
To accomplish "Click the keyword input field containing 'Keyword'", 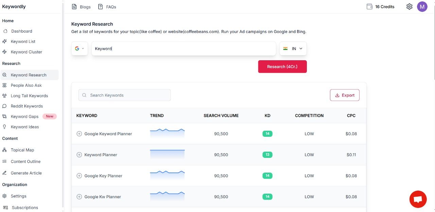I will click(x=184, y=49).
